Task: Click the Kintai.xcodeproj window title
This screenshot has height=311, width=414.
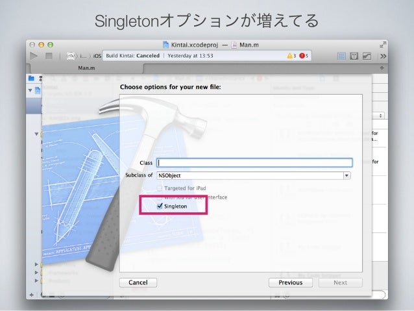Action: click(195, 45)
